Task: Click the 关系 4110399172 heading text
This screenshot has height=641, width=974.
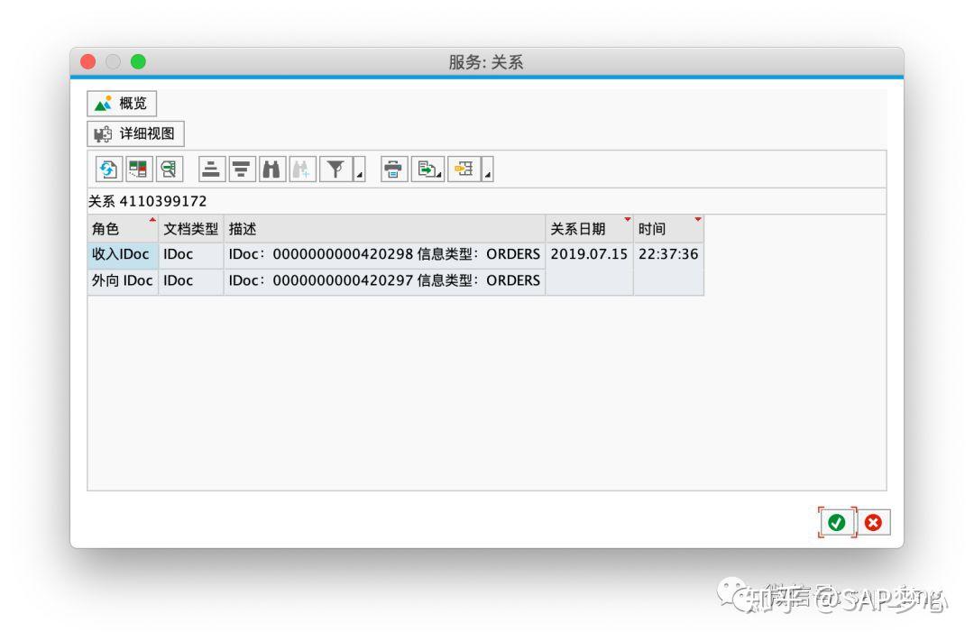Action: coord(147,201)
